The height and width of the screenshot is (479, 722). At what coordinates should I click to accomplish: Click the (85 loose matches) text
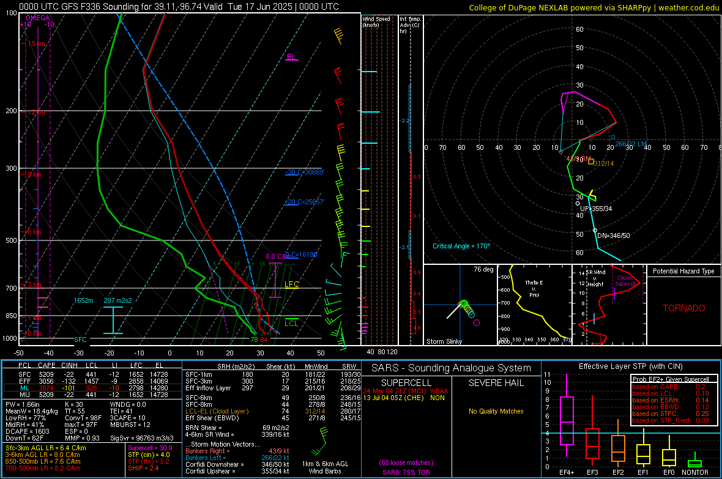tap(406, 462)
